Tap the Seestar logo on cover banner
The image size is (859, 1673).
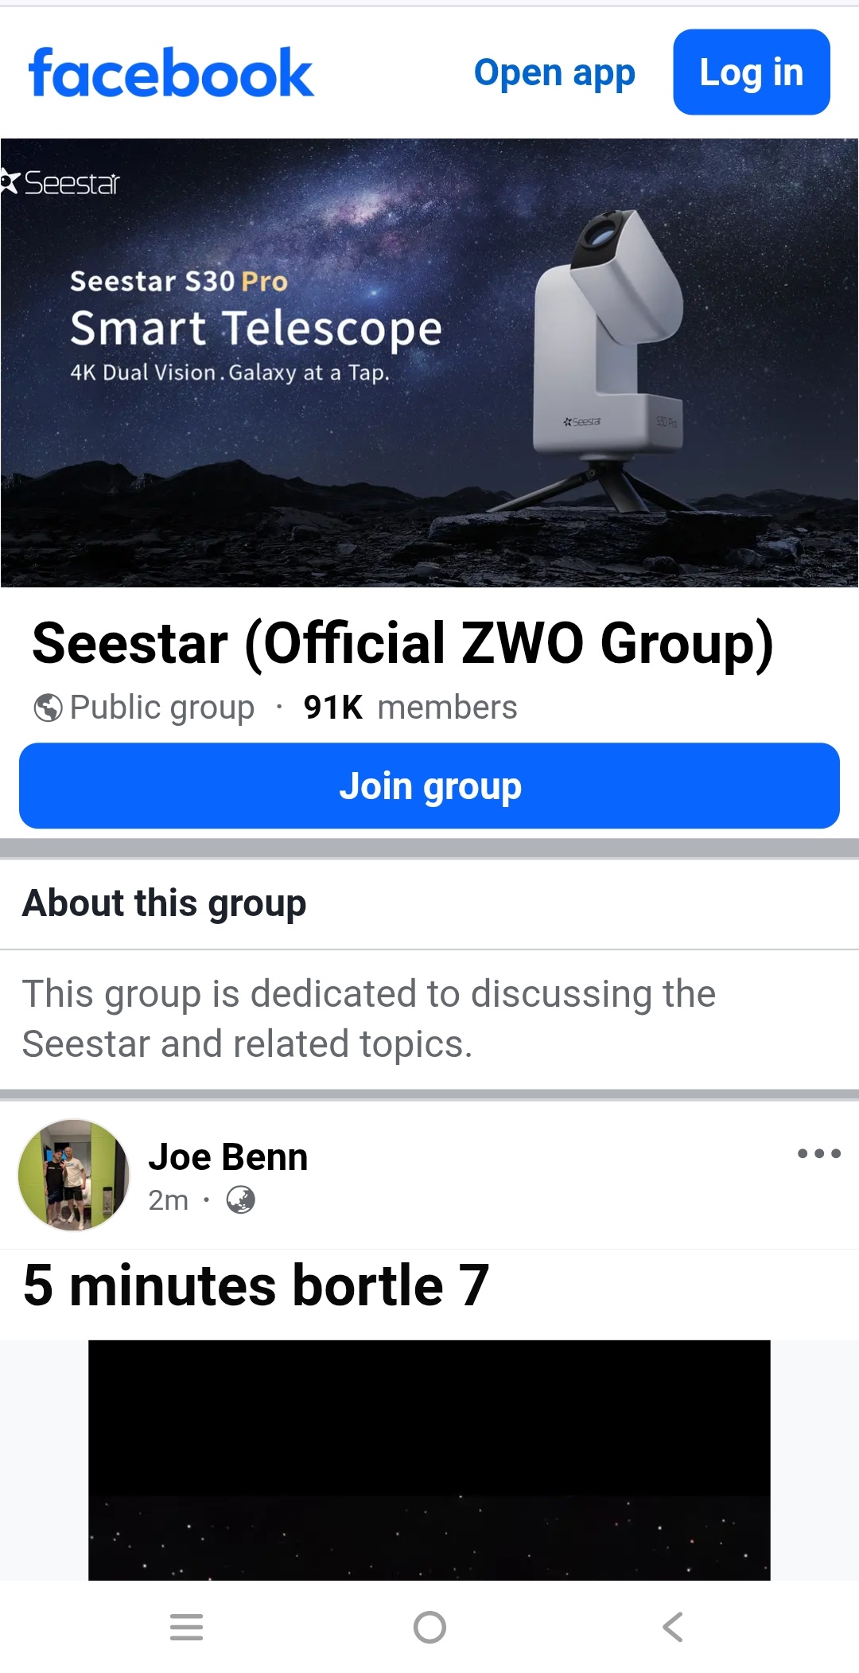coord(61,183)
